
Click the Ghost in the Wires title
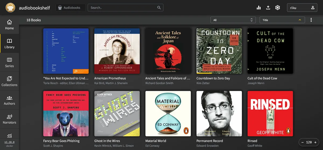click(107, 141)
